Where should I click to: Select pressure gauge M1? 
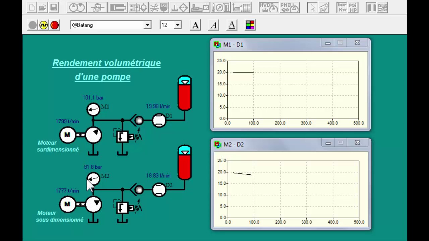point(93,109)
